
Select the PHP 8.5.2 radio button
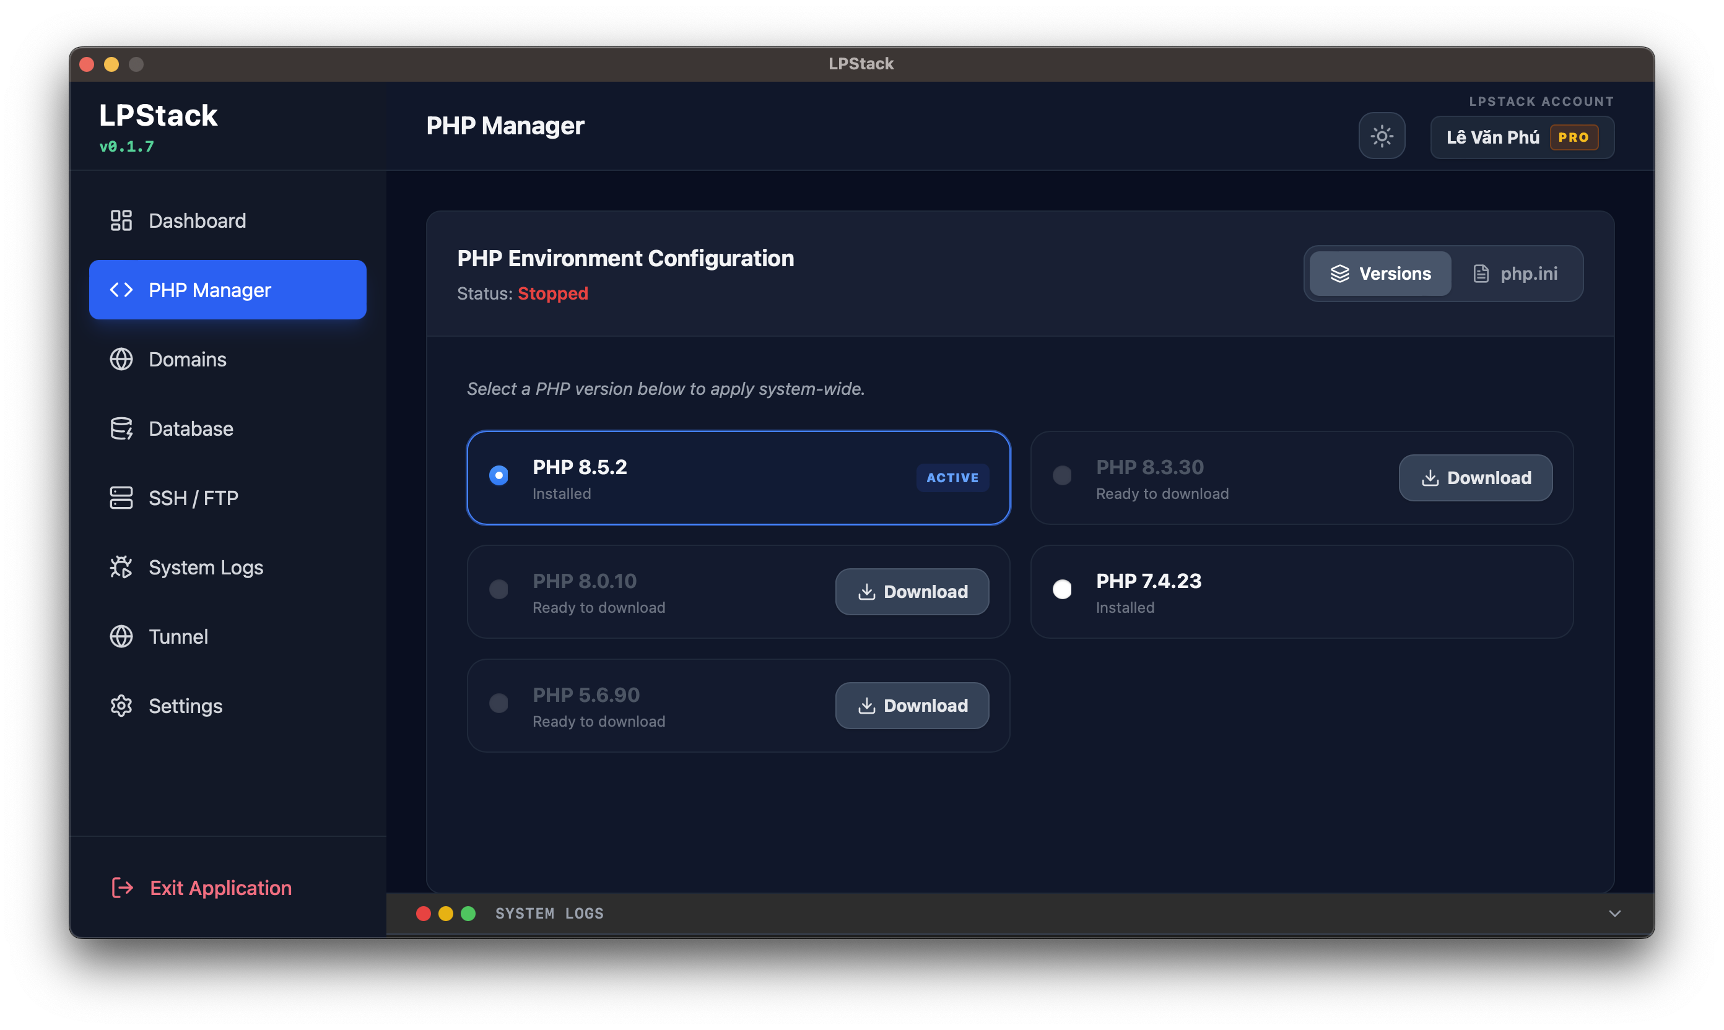pos(497,476)
